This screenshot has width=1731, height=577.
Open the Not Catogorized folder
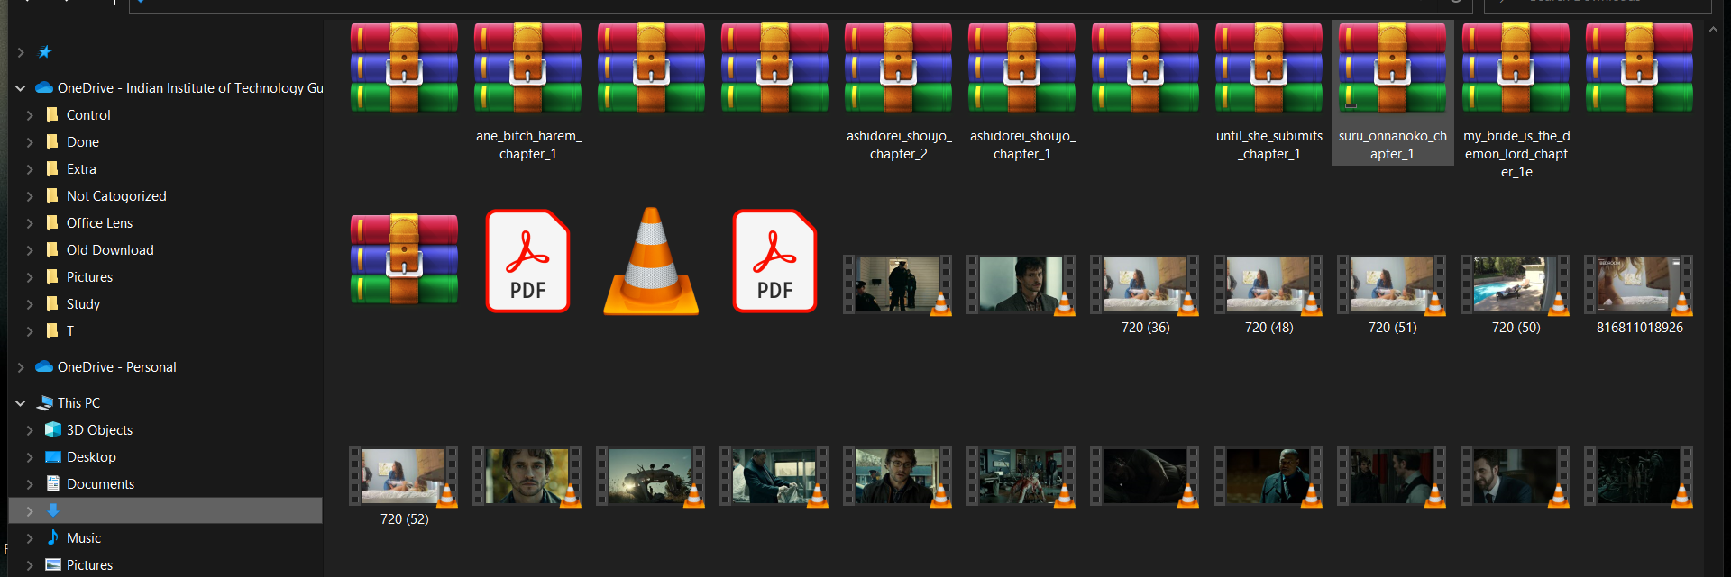pos(116,196)
